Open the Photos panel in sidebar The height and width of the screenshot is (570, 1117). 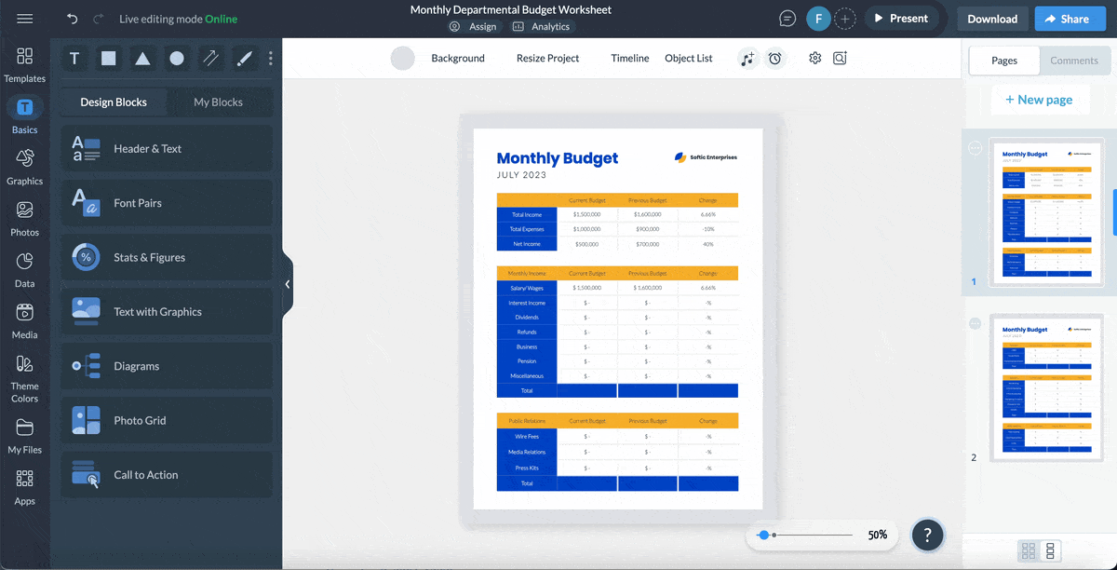point(24,219)
